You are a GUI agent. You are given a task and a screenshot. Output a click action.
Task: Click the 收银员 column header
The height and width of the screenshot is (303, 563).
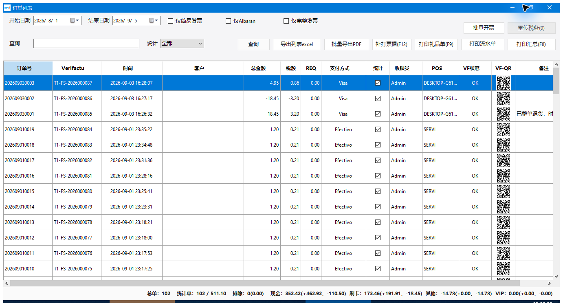[x=406, y=68]
